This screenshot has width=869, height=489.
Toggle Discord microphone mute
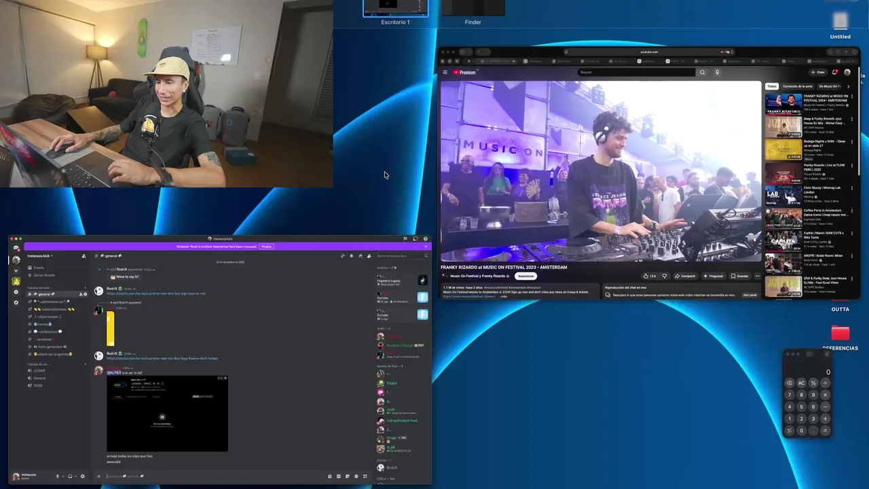[57, 476]
